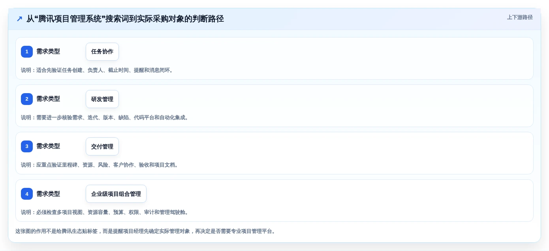Click step number 3 badge
This screenshot has width=549, height=251.
coord(27,146)
